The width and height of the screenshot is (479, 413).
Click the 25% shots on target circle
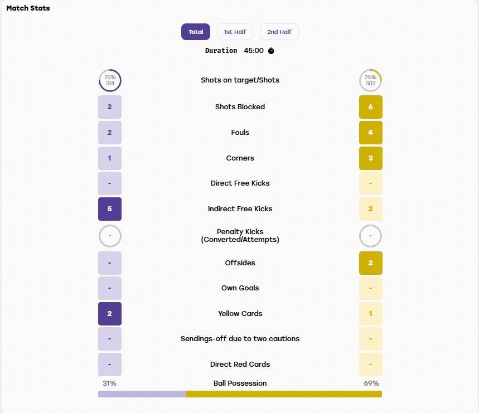coord(371,80)
